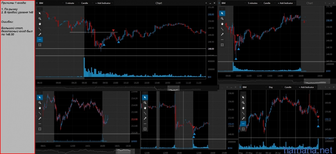This screenshot has width=336, height=154.
Task: Pick the line tool in the 214.00 scale chart
Action: coord(40,113)
